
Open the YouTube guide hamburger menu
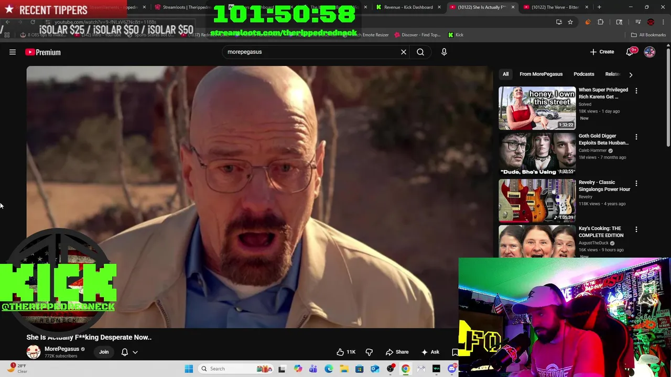click(x=13, y=52)
